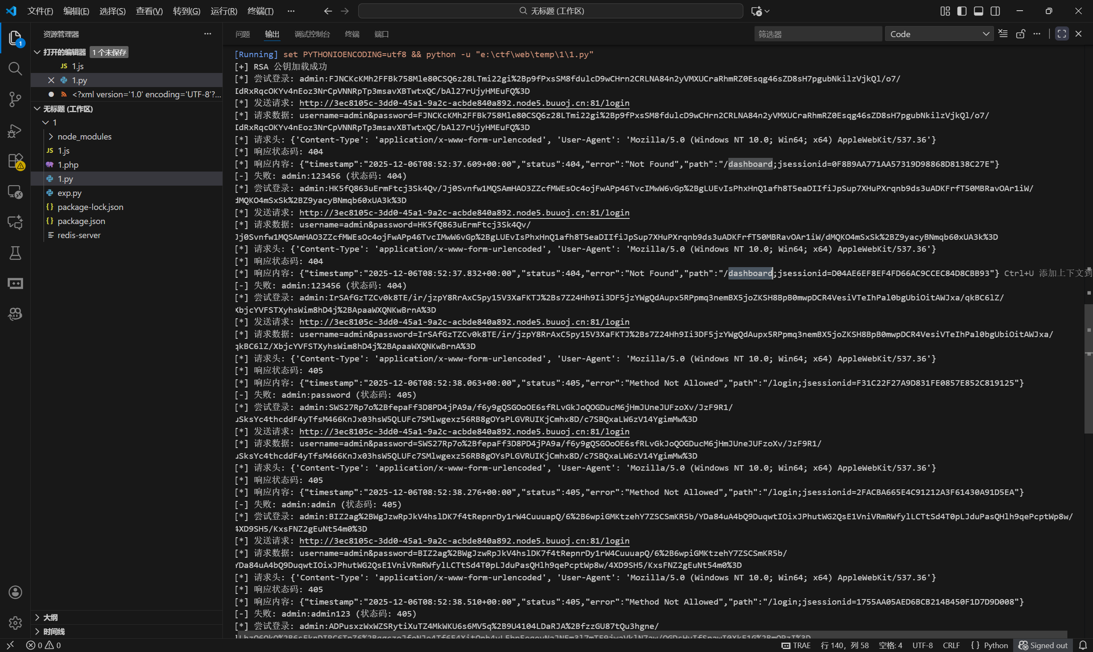Open the Testing flask icon
1093x652 pixels.
pos(15,253)
